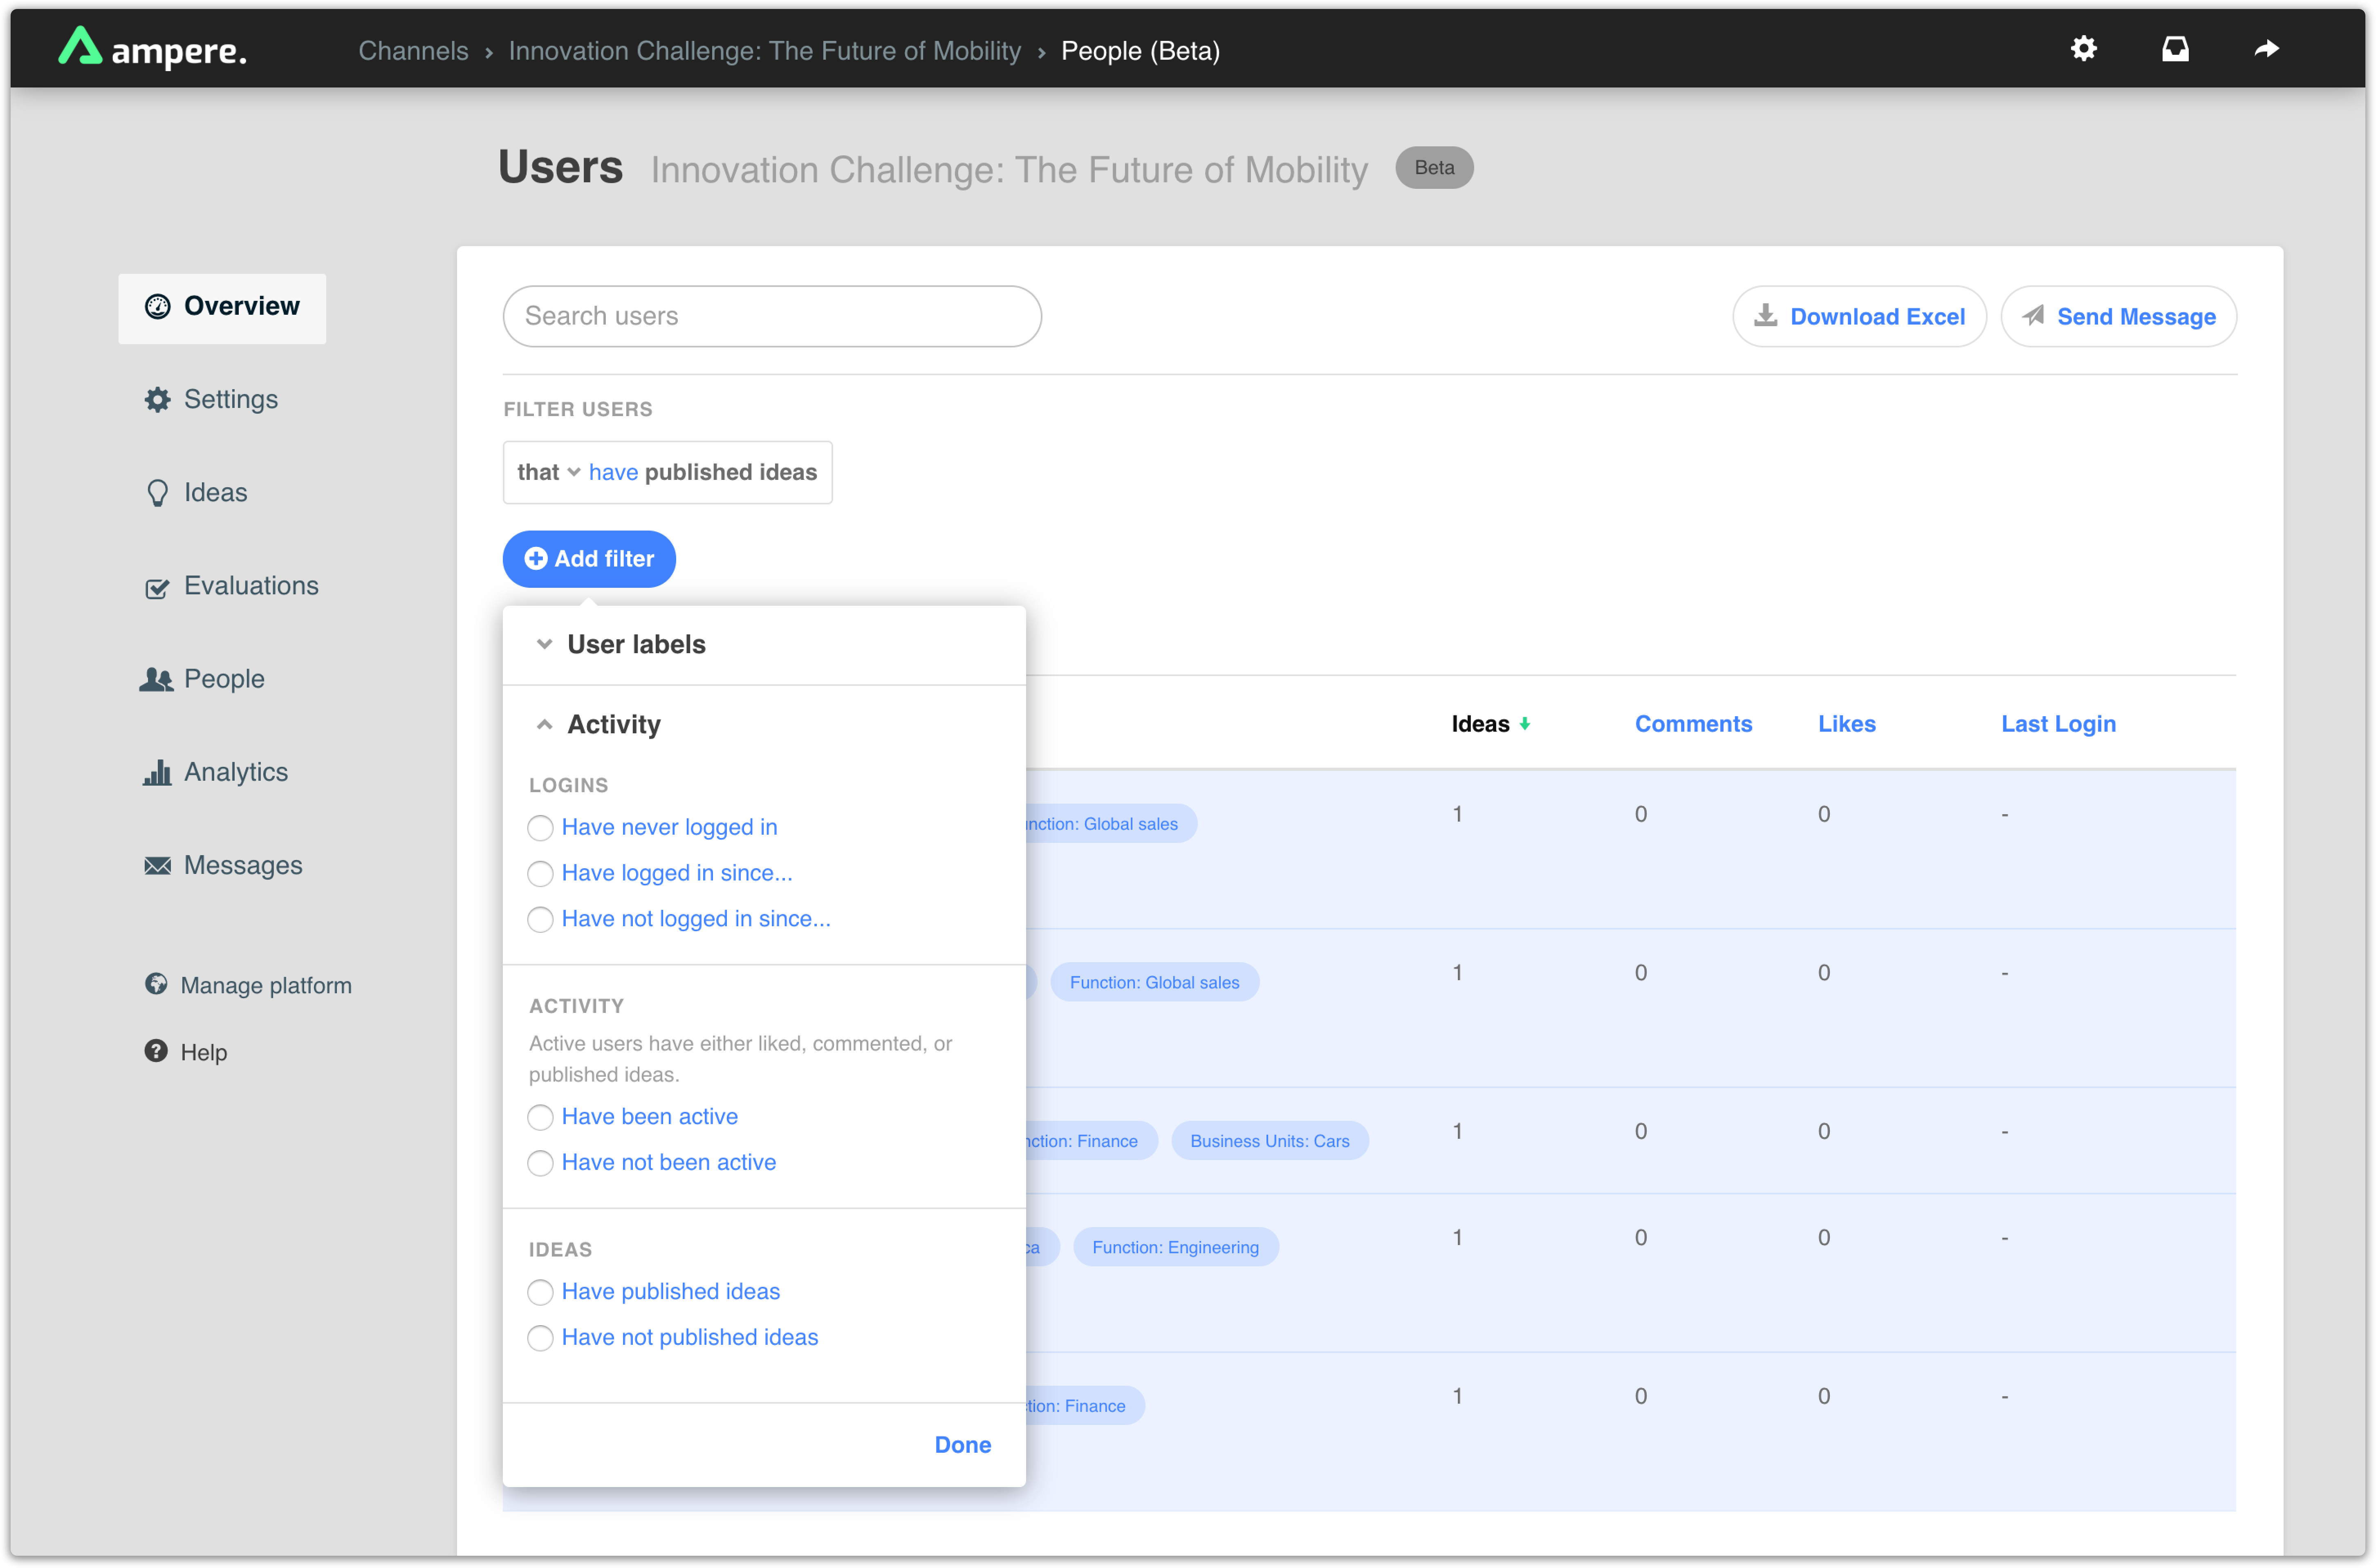Click the Help question mark icon
The width and height of the screenshot is (2376, 1568).
pyautogui.click(x=156, y=1050)
